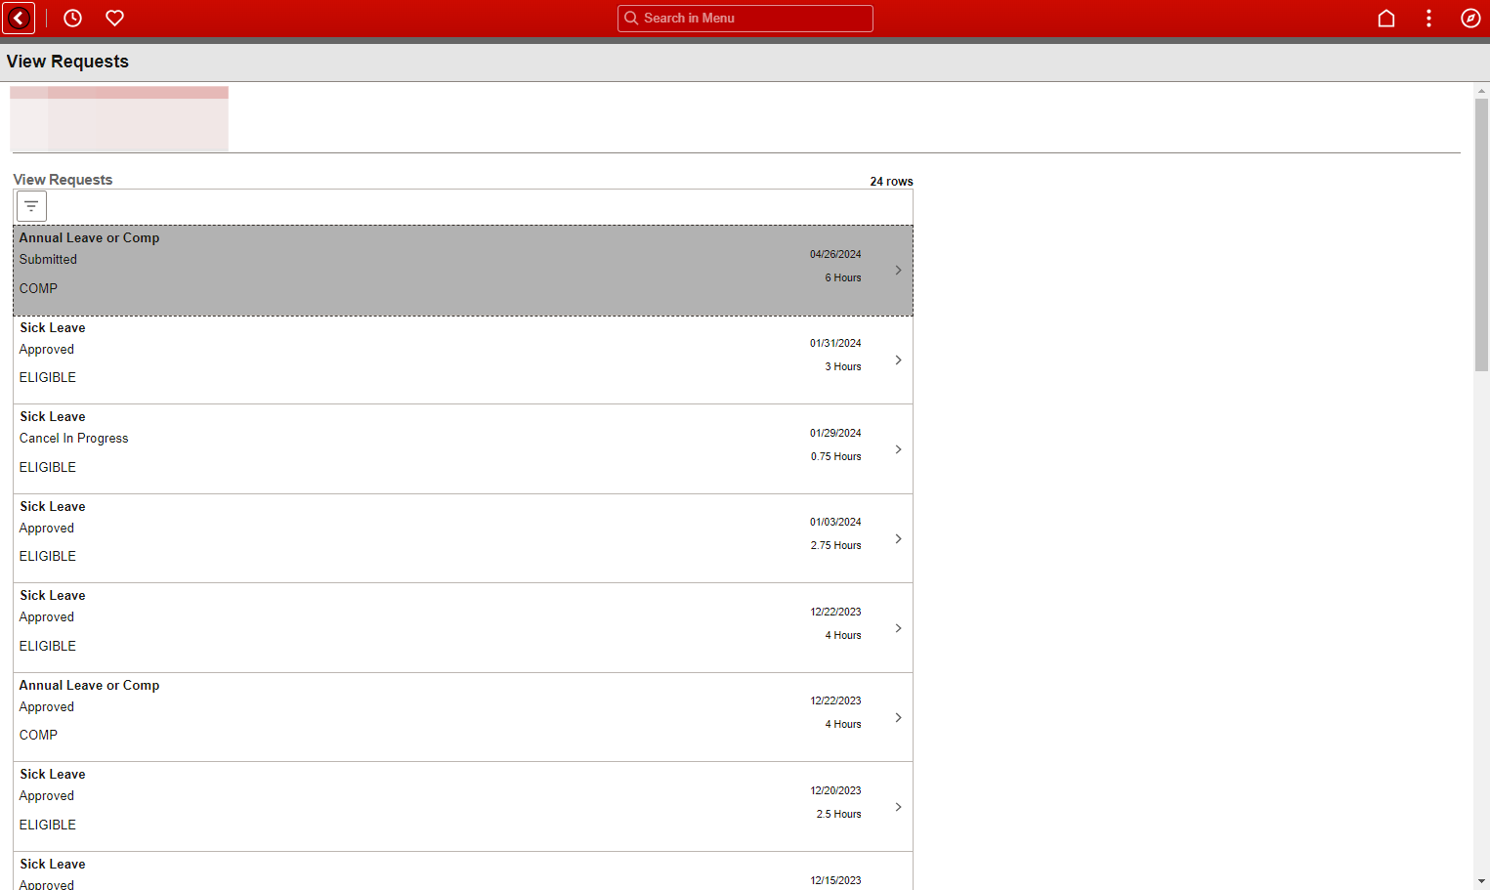Viewport: 1490px width, 890px height.
Task: Click the '2.5 Hours' value
Action: coord(838,814)
